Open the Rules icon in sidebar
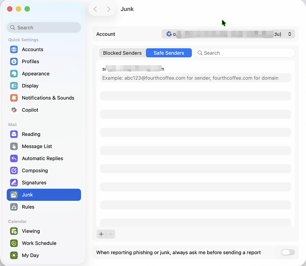 click(14, 207)
